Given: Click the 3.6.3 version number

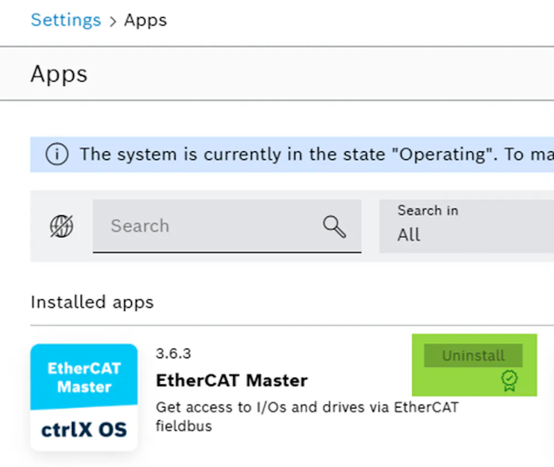Looking at the screenshot, I should (173, 353).
